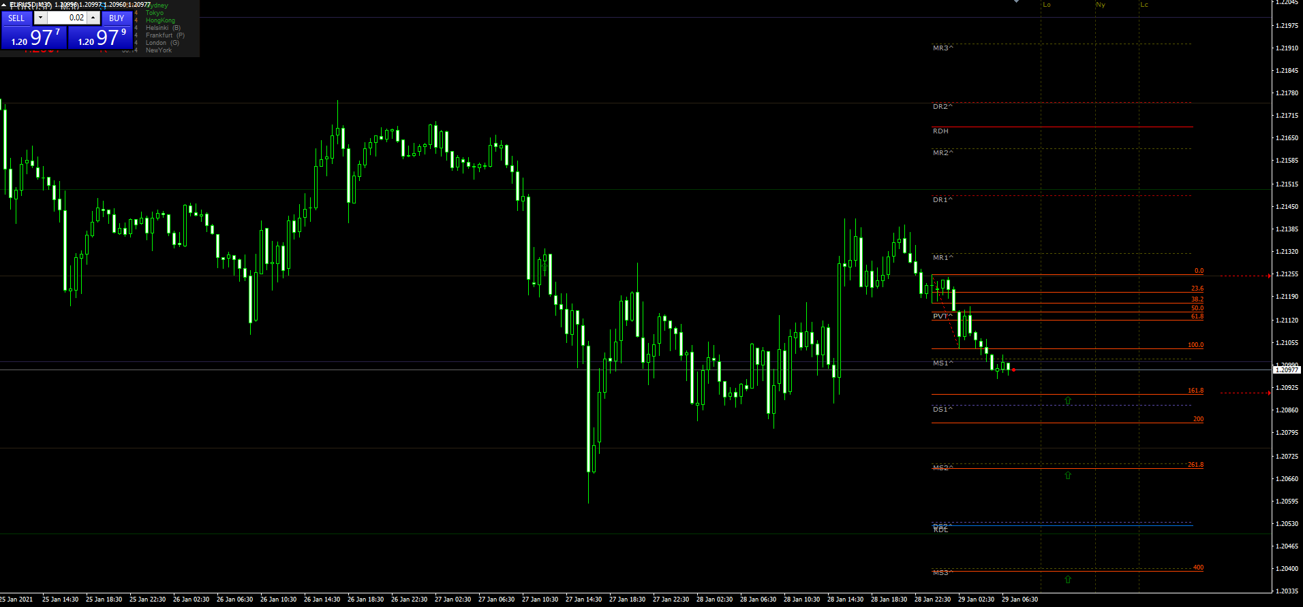Screen dimensions: 1303x607
Task: Click the Fibonacci 23.6 level label
Action: [x=1197, y=289]
